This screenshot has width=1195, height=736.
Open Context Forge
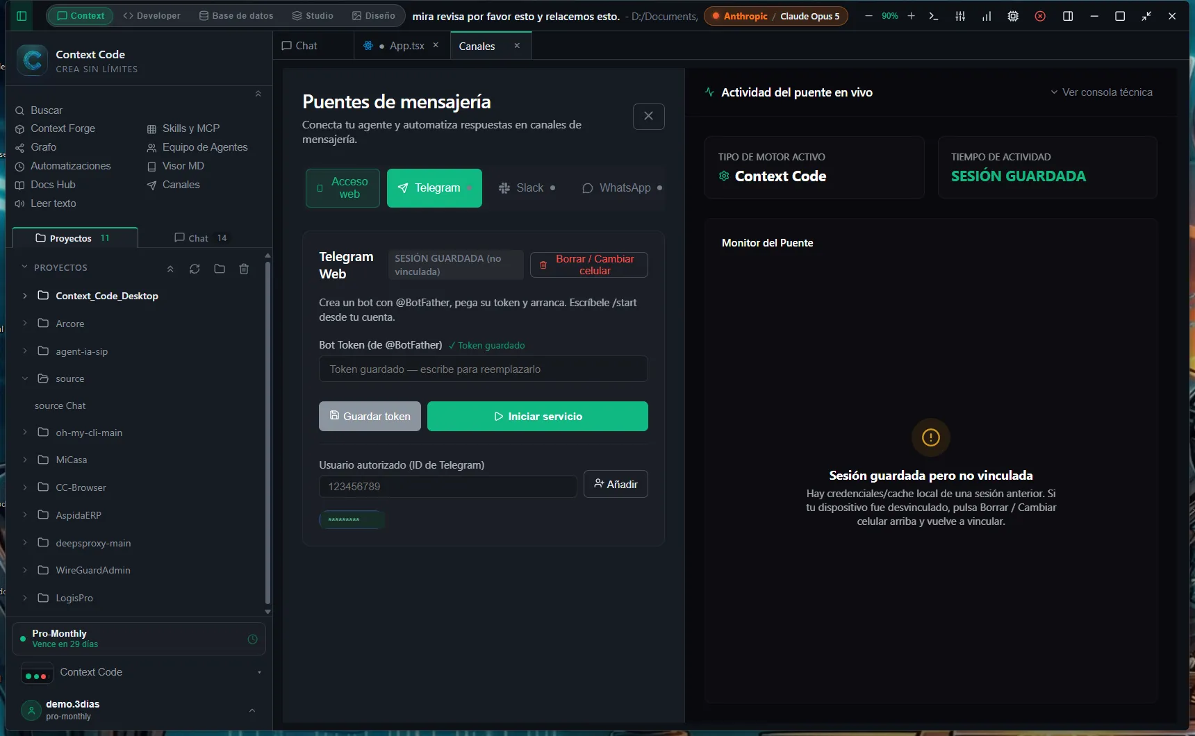coord(55,128)
